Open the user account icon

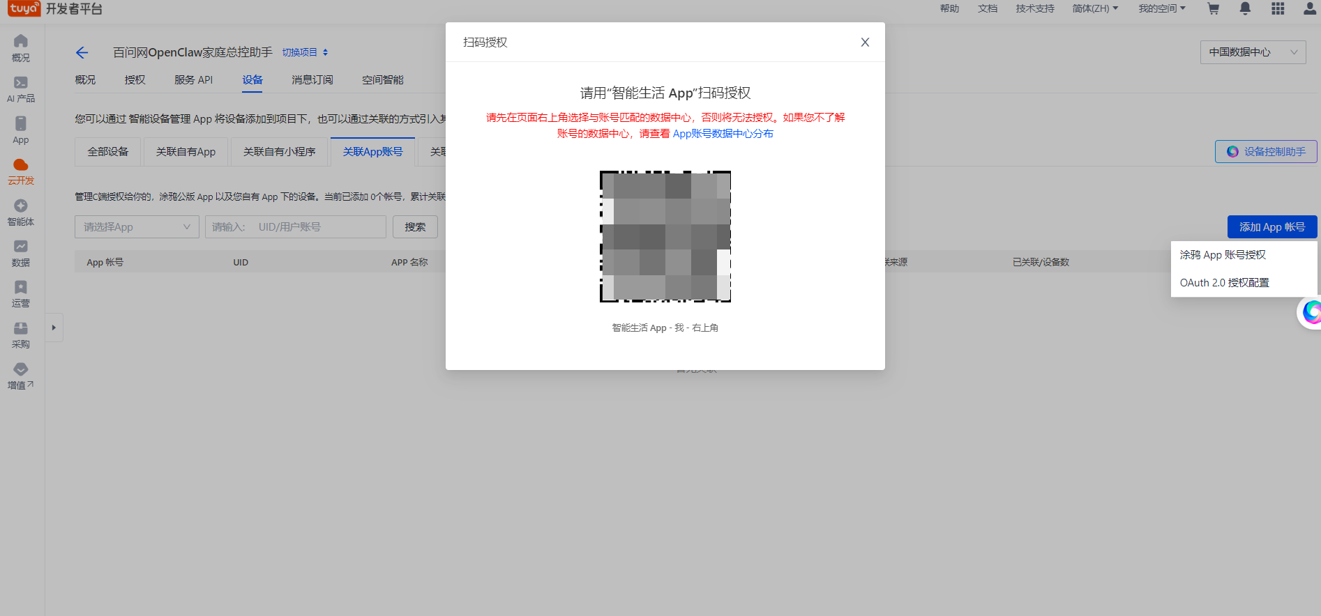[x=1310, y=8]
